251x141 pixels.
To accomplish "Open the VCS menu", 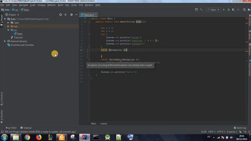I will (x=81, y=5).
